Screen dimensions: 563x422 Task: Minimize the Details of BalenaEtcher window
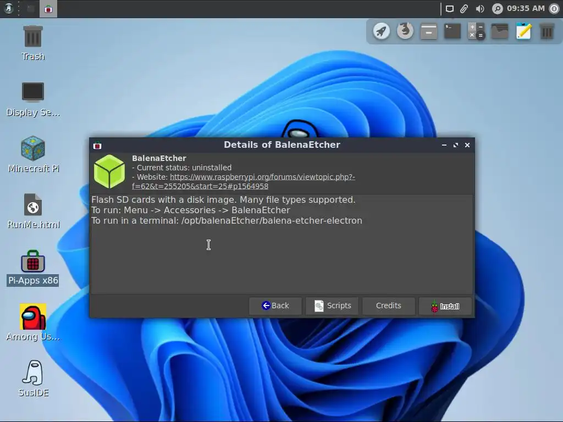coord(444,145)
